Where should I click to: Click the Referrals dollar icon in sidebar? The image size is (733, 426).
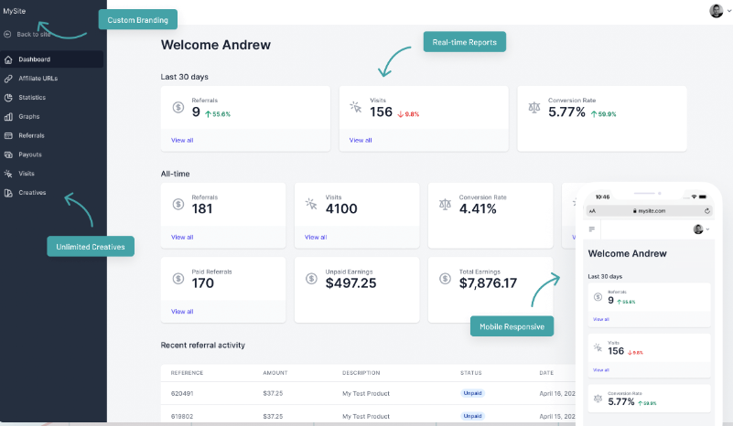(8, 135)
